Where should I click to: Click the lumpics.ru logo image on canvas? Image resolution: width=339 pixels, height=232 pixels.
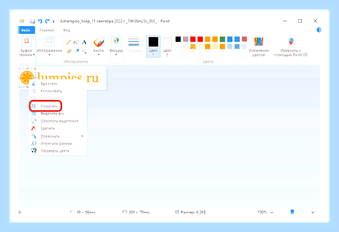tap(63, 78)
